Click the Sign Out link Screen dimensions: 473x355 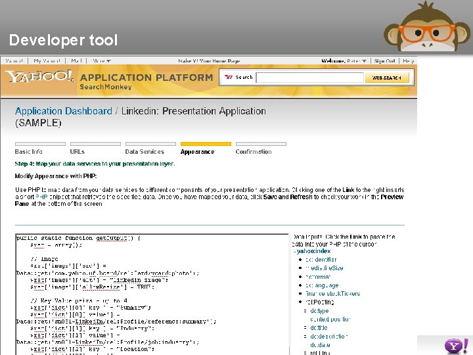pos(384,61)
